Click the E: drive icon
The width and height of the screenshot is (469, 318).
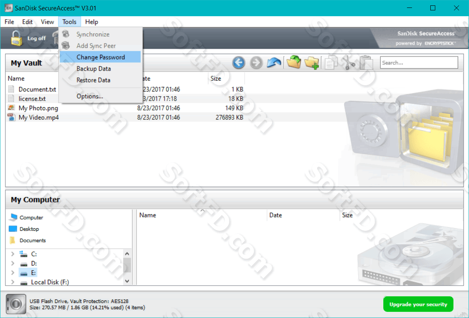(x=24, y=273)
